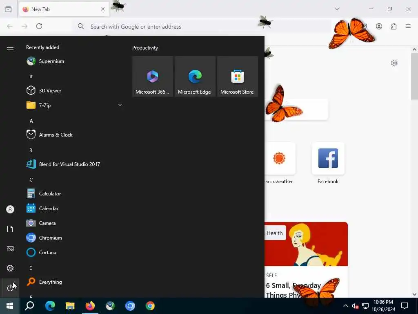Open clock showing 10:06 PM

(x=383, y=306)
